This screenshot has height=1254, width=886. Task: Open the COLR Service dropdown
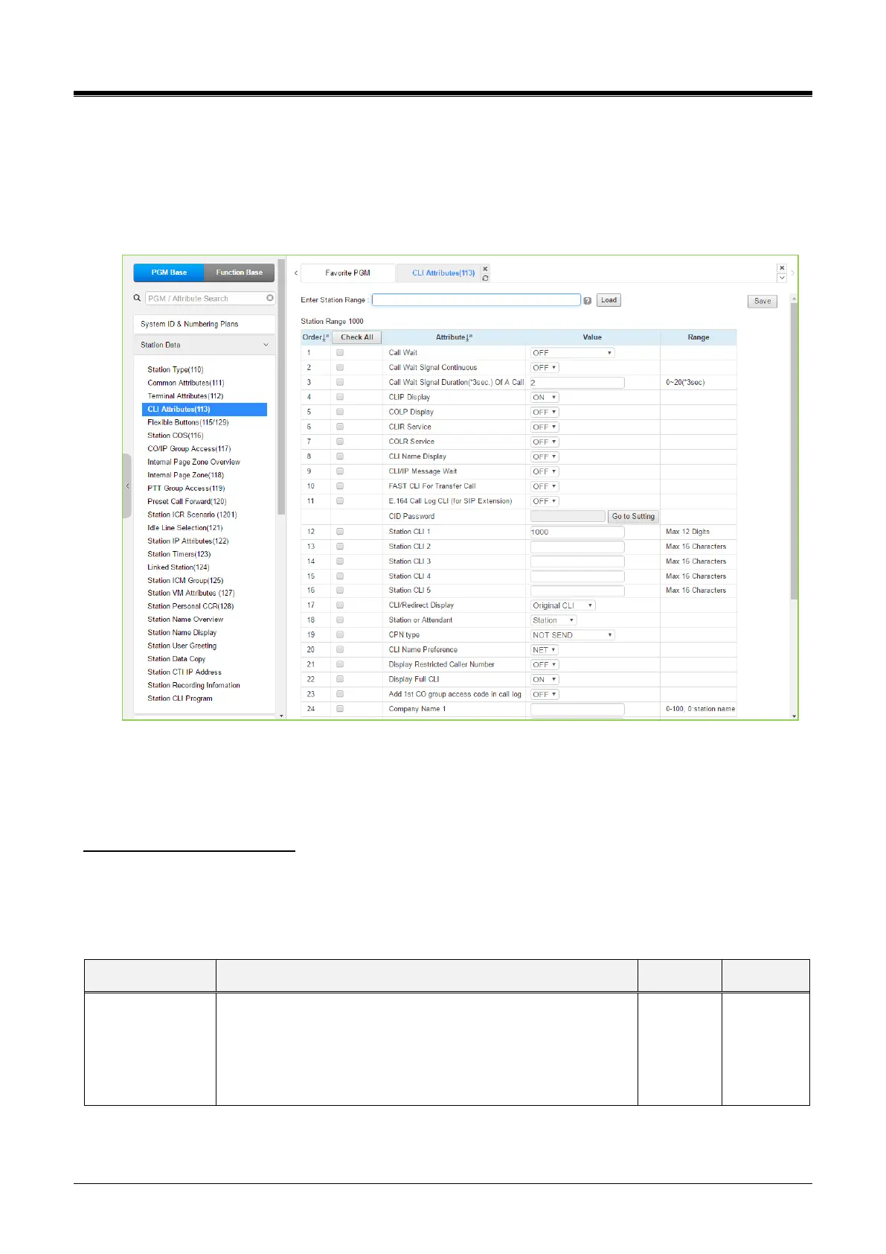(545, 442)
